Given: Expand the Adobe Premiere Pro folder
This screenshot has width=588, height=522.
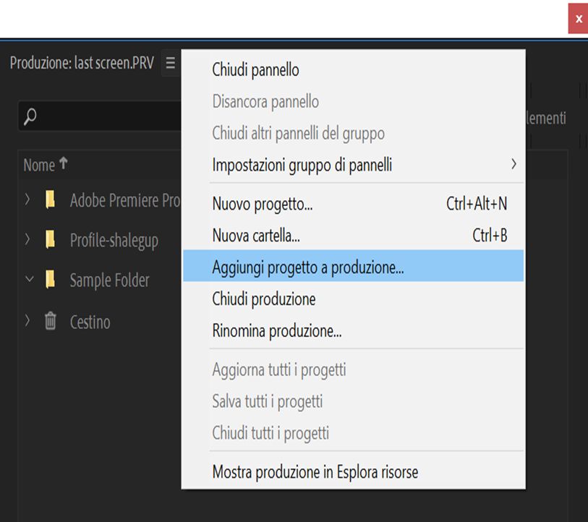Looking at the screenshot, I should click(x=28, y=200).
